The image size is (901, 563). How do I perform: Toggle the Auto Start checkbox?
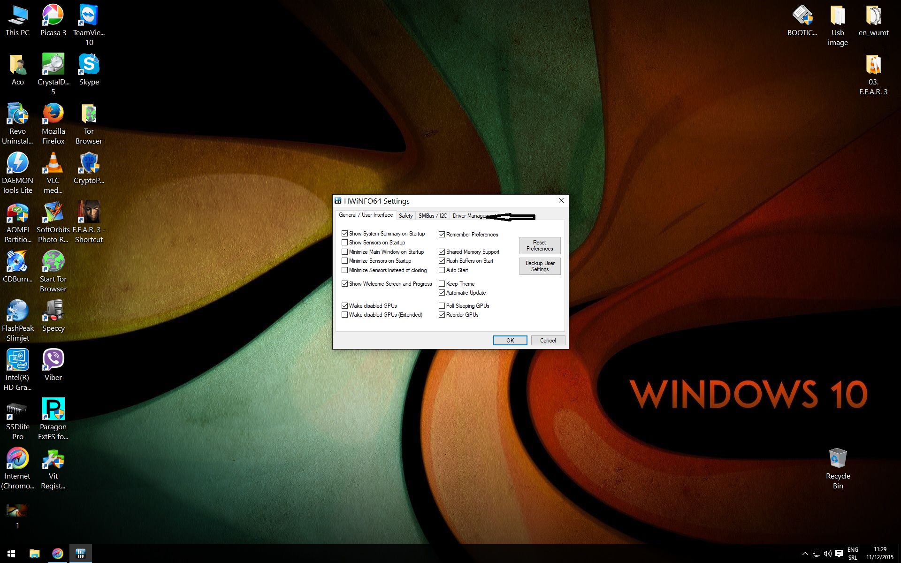442,270
